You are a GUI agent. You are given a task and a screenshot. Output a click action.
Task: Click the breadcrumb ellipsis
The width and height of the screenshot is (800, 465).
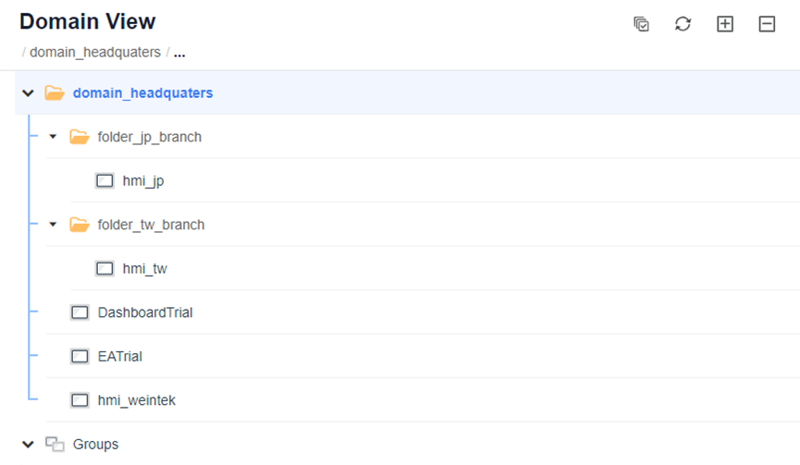(179, 53)
